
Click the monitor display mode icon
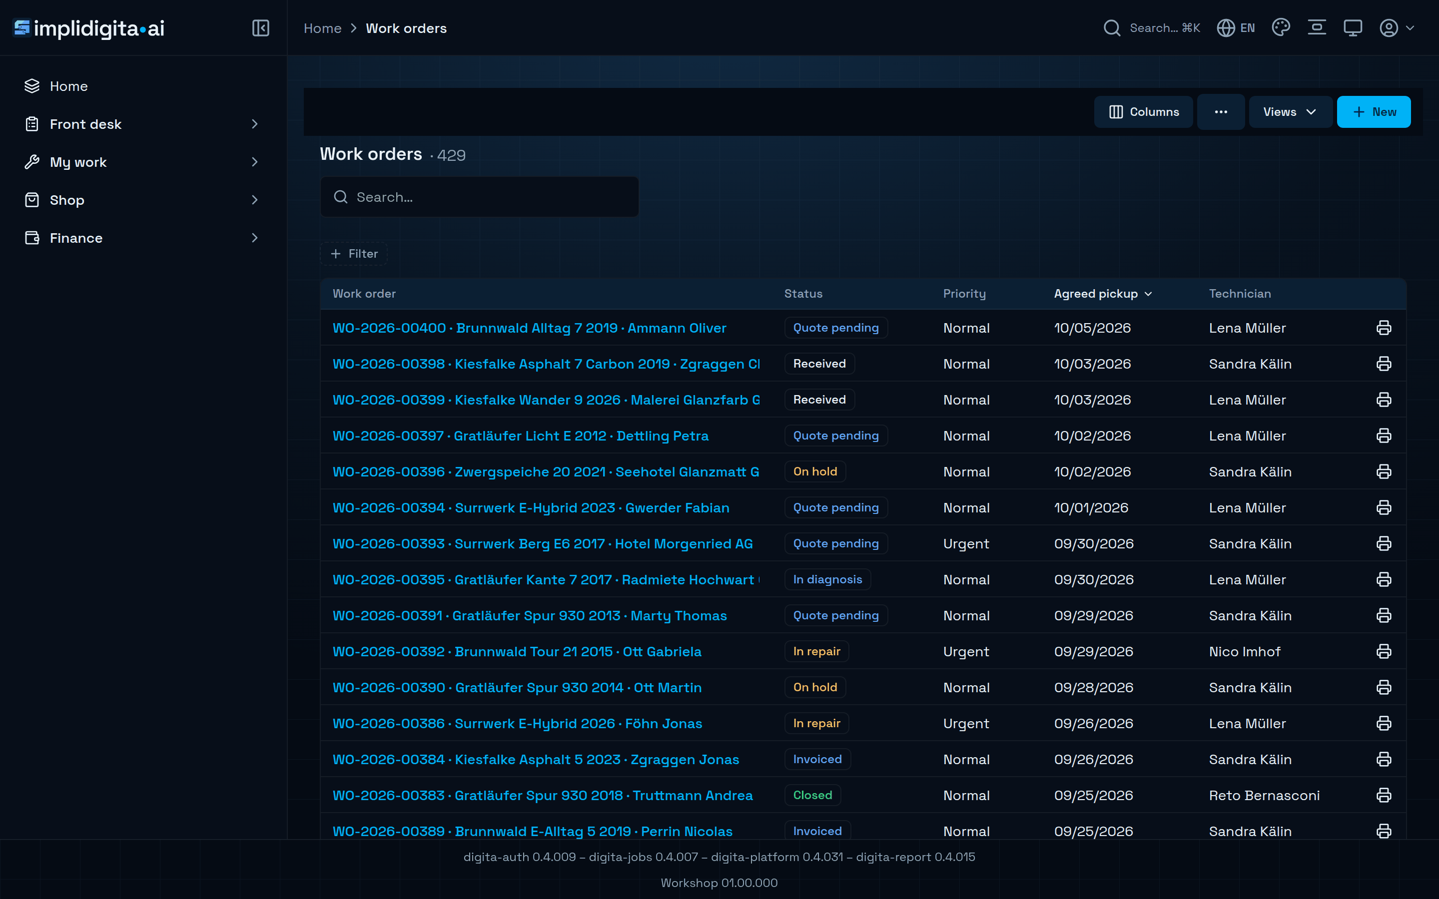pos(1353,28)
